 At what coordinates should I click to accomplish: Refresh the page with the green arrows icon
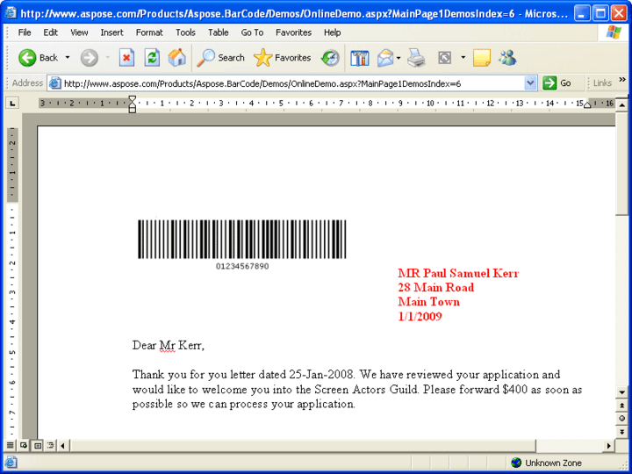tap(152, 58)
